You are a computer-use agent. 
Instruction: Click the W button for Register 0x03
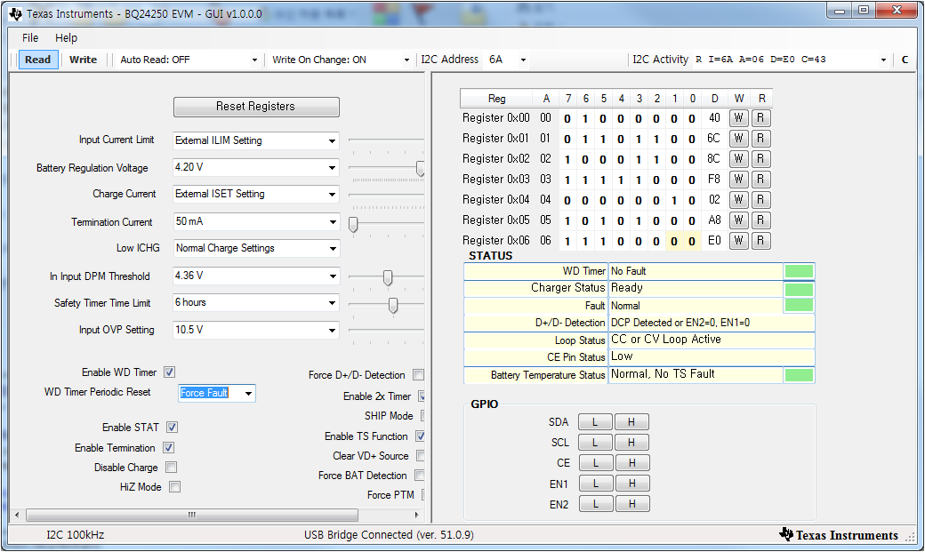[738, 180]
